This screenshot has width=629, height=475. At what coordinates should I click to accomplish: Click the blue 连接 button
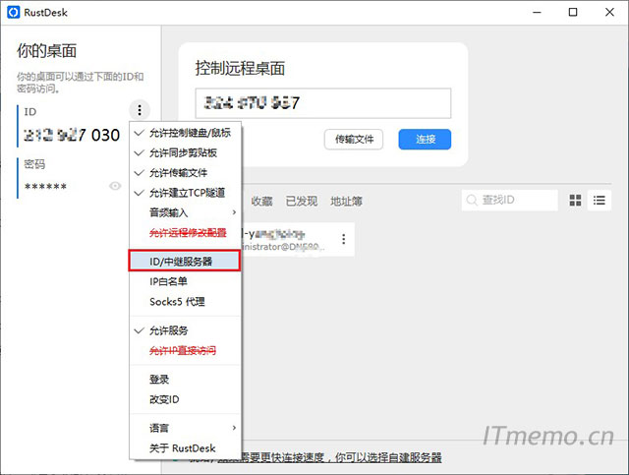pyautogui.click(x=425, y=140)
